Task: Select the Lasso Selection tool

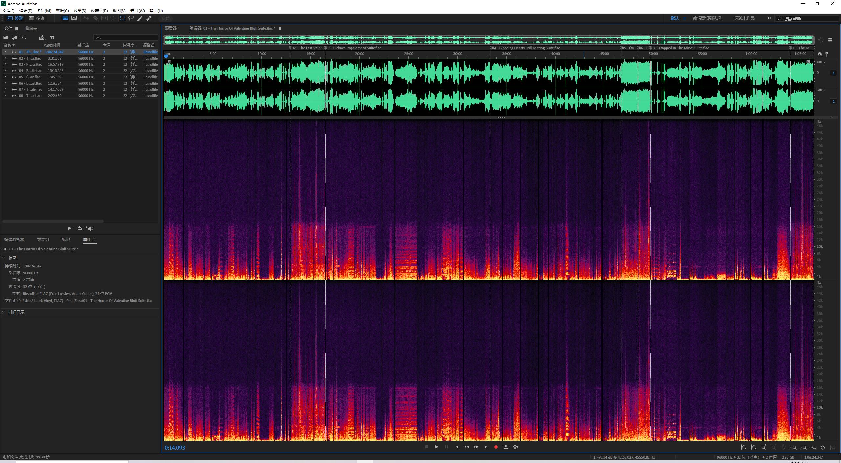Action: (131, 18)
